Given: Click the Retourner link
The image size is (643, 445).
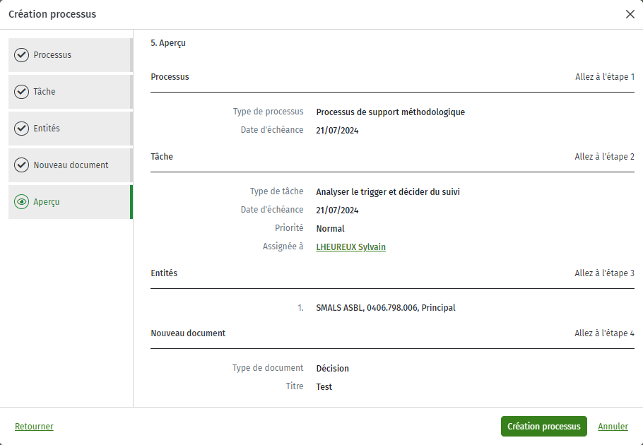Looking at the screenshot, I should click(x=34, y=427).
